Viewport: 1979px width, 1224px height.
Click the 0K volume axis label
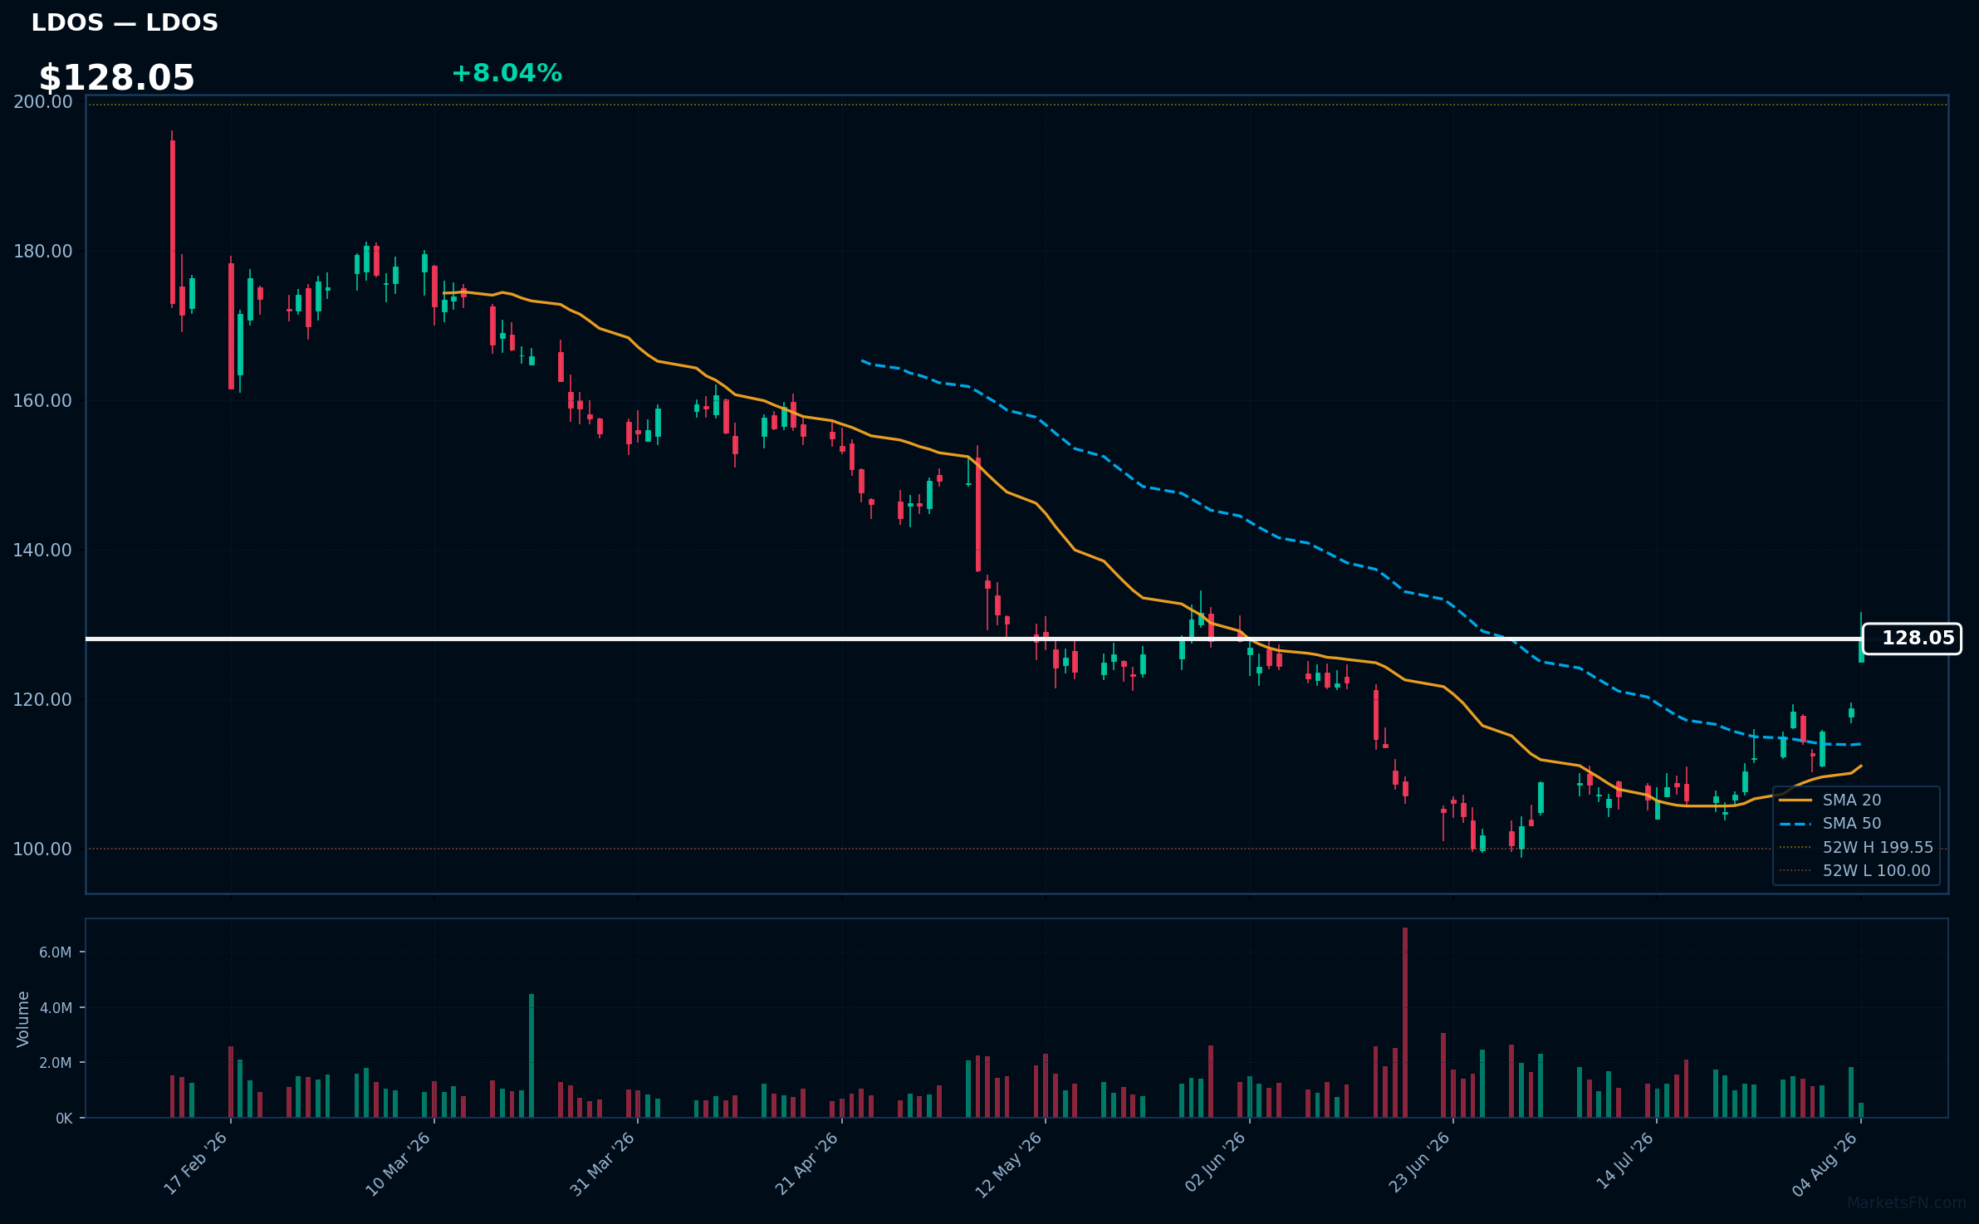[64, 1119]
